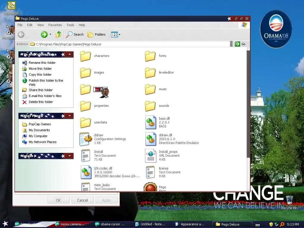304x228 pixels.
Task: Open the Recycle Bin desktop icon
Action: (289, 202)
